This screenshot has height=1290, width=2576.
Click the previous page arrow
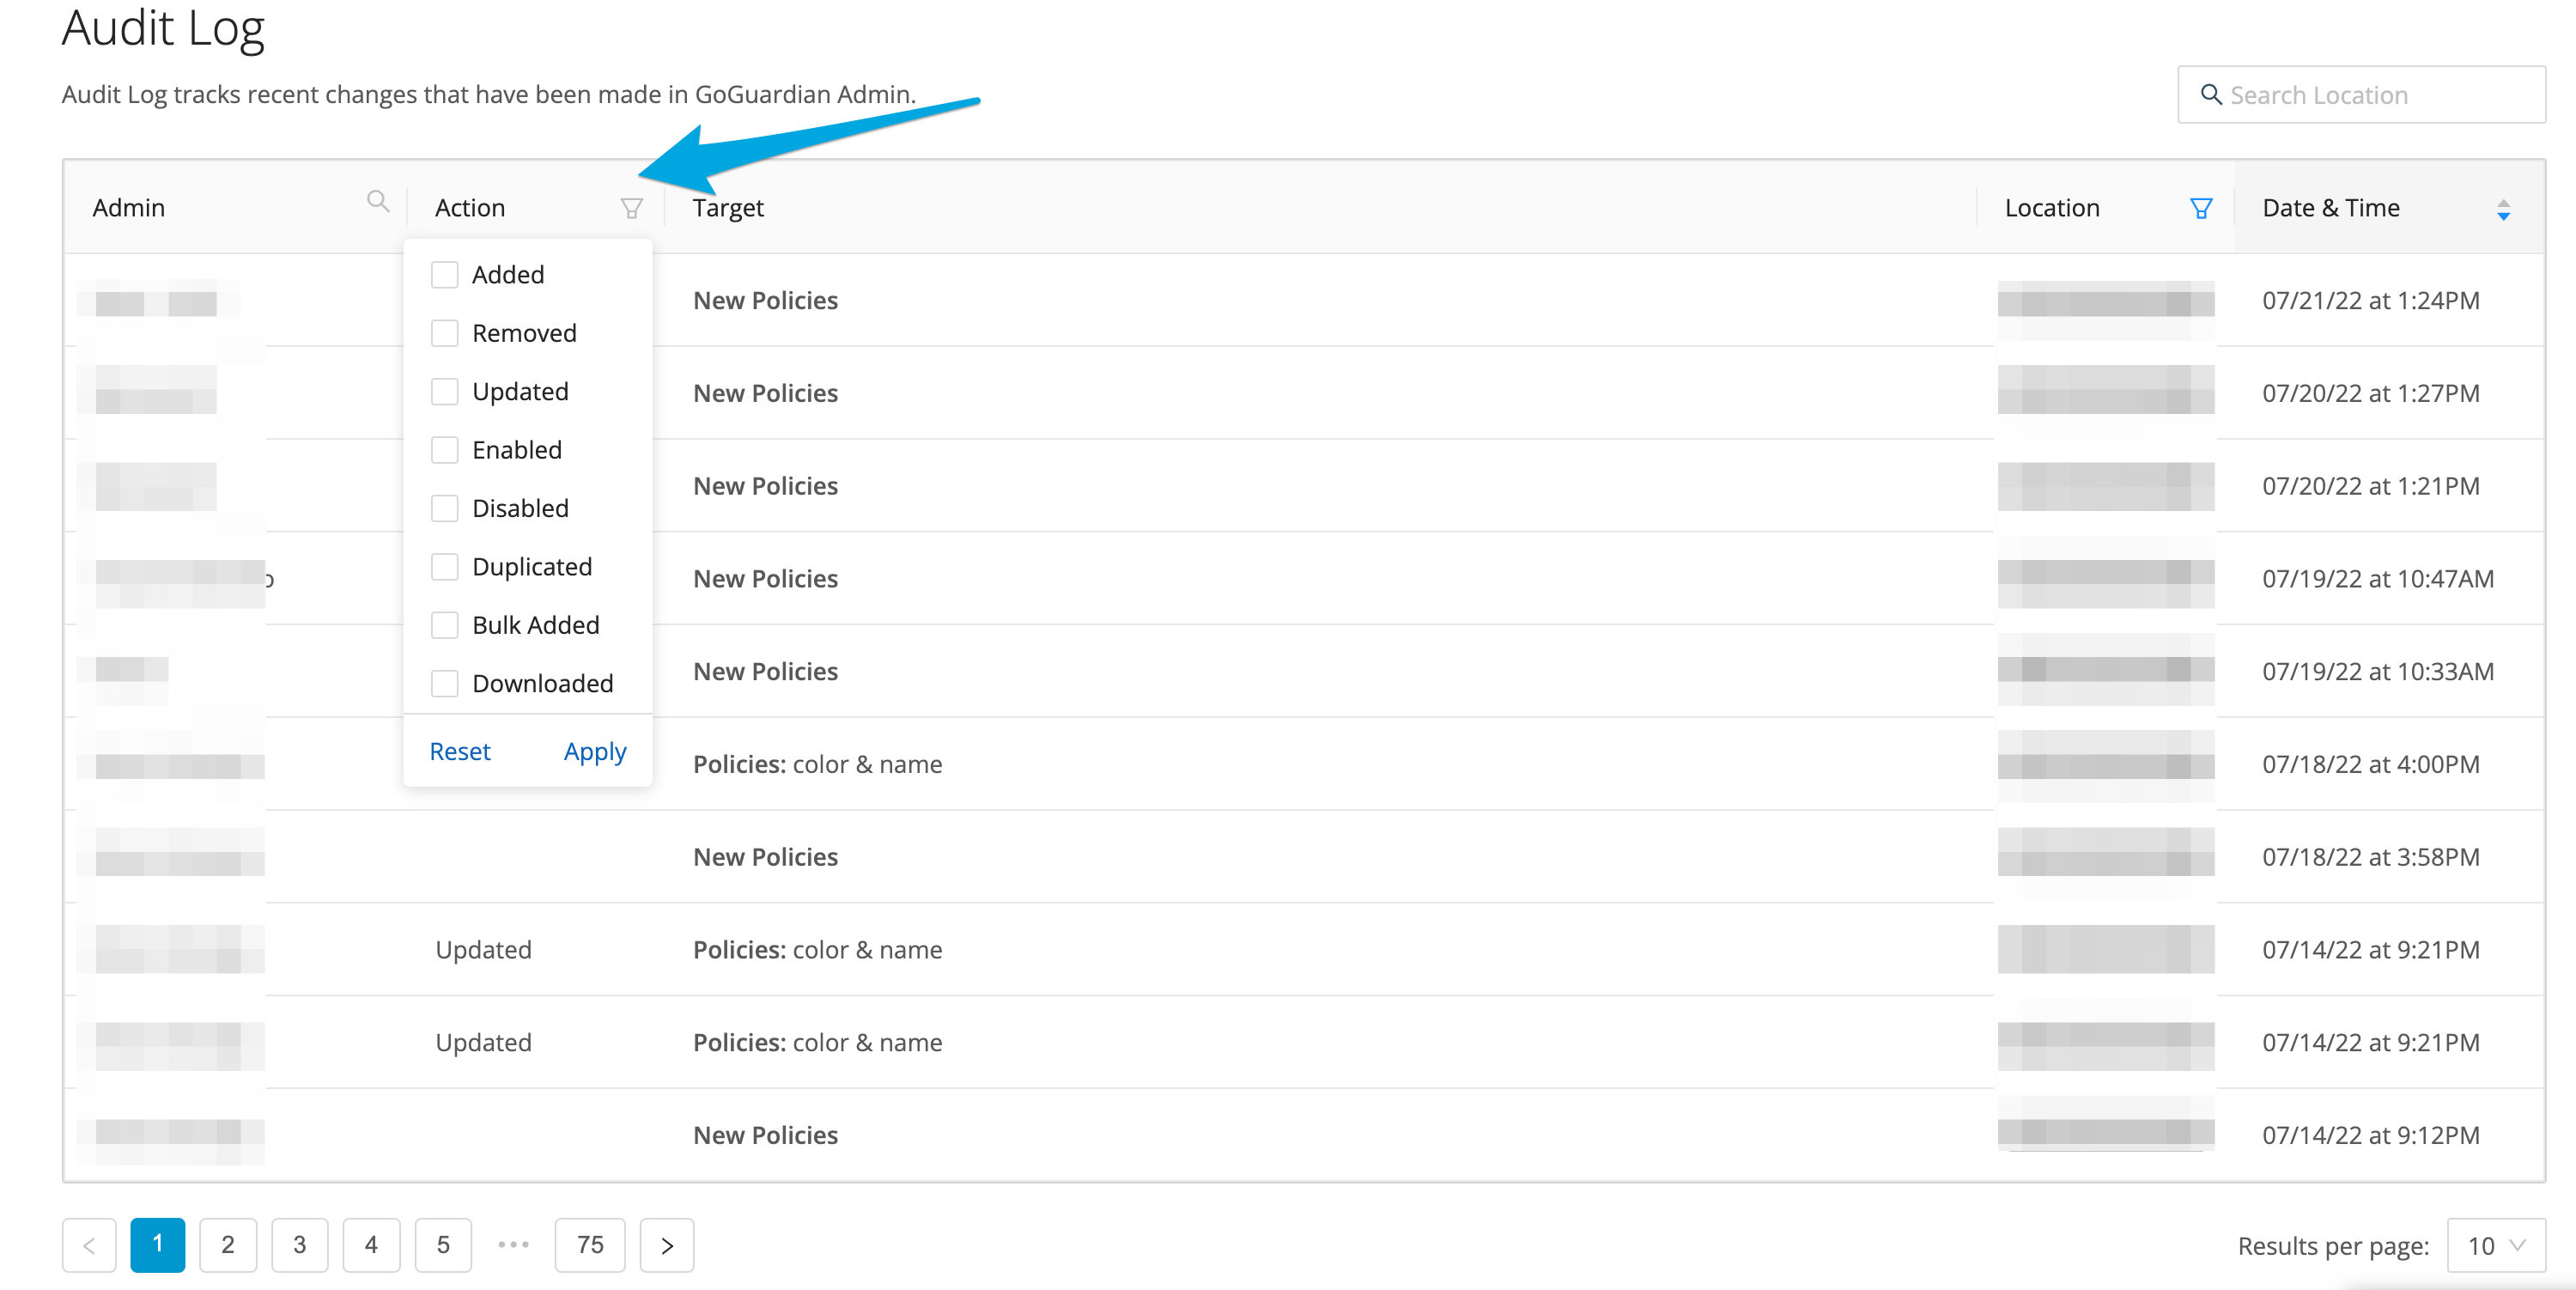[89, 1245]
